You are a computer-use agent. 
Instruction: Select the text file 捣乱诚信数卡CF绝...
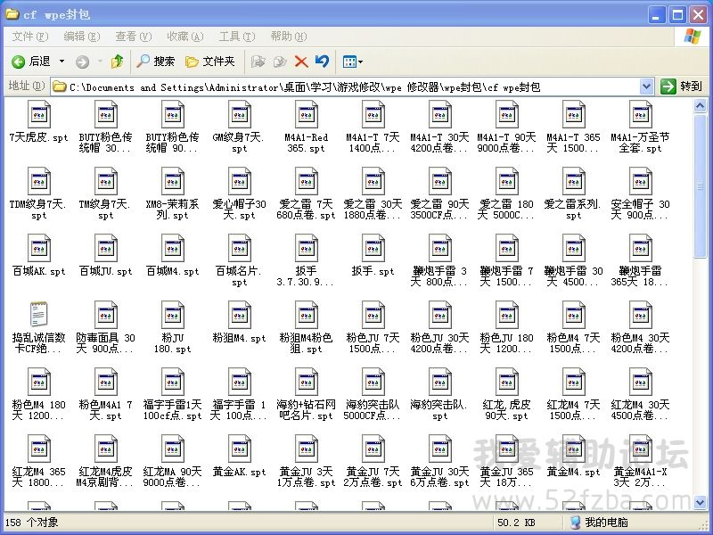coord(38,327)
